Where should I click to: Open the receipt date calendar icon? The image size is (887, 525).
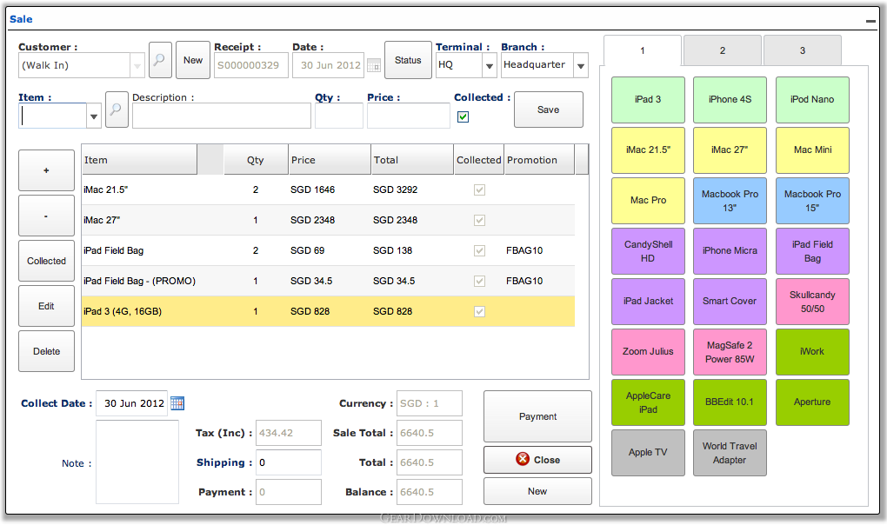(x=373, y=65)
